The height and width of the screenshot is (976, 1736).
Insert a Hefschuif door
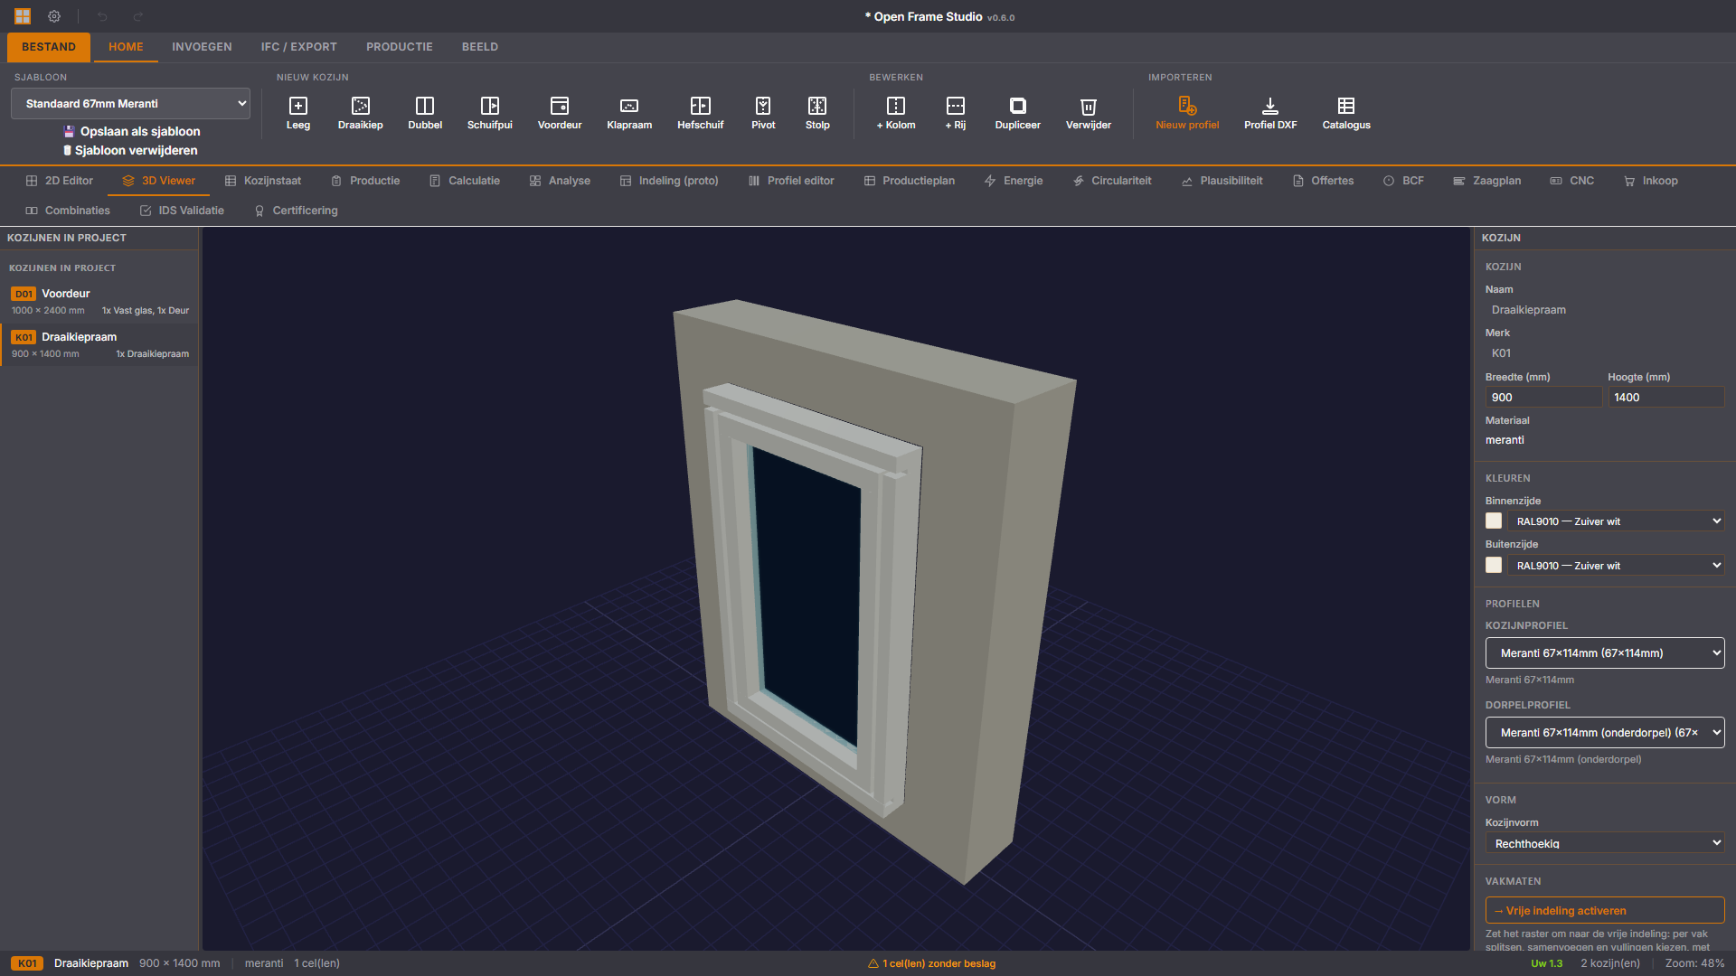[700, 114]
